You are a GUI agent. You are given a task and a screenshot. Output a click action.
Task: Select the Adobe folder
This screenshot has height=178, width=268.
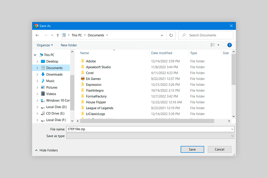[x=91, y=61]
